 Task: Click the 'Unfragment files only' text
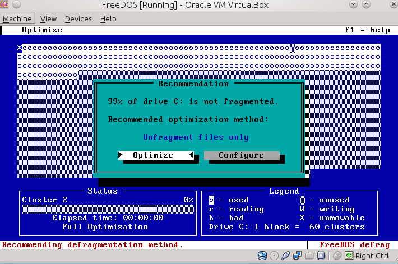[196, 138]
